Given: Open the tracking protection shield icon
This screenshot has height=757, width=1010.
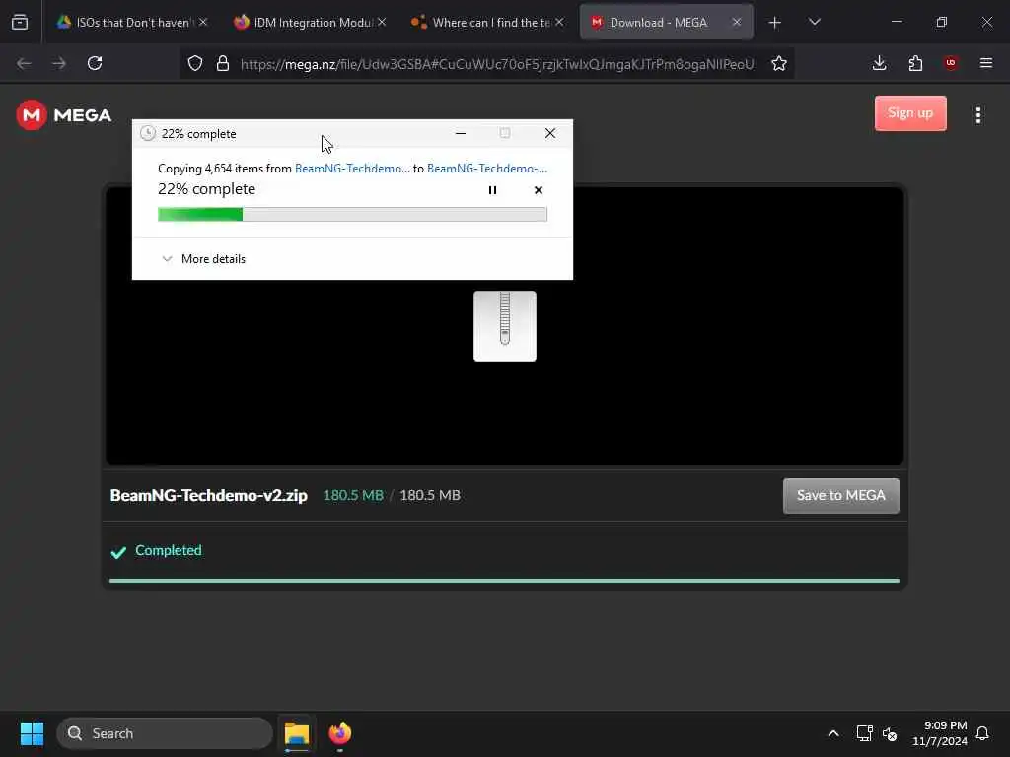Looking at the screenshot, I should [x=195, y=63].
